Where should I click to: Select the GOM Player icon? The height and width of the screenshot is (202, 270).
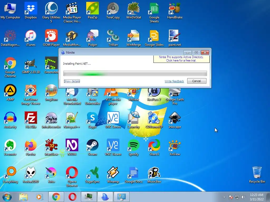pyautogui.click(x=51, y=38)
